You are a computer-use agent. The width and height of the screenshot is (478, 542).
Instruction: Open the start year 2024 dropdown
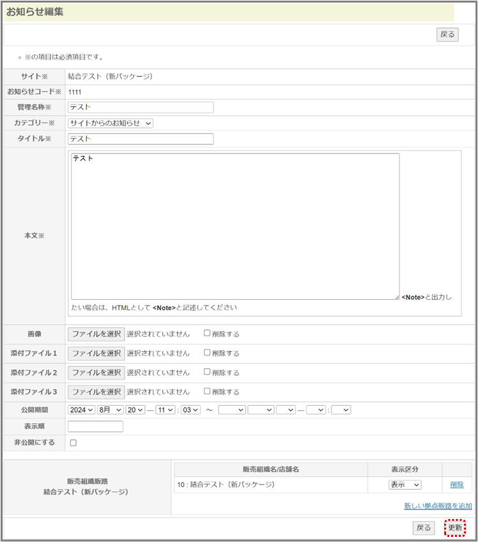(81, 410)
